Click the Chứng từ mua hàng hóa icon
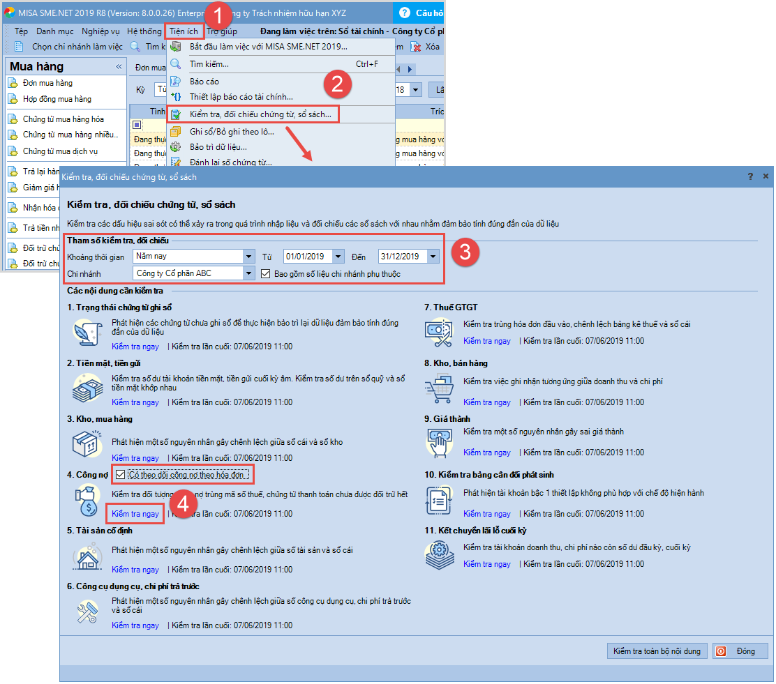The image size is (776, 684). (x=13, y=119)
